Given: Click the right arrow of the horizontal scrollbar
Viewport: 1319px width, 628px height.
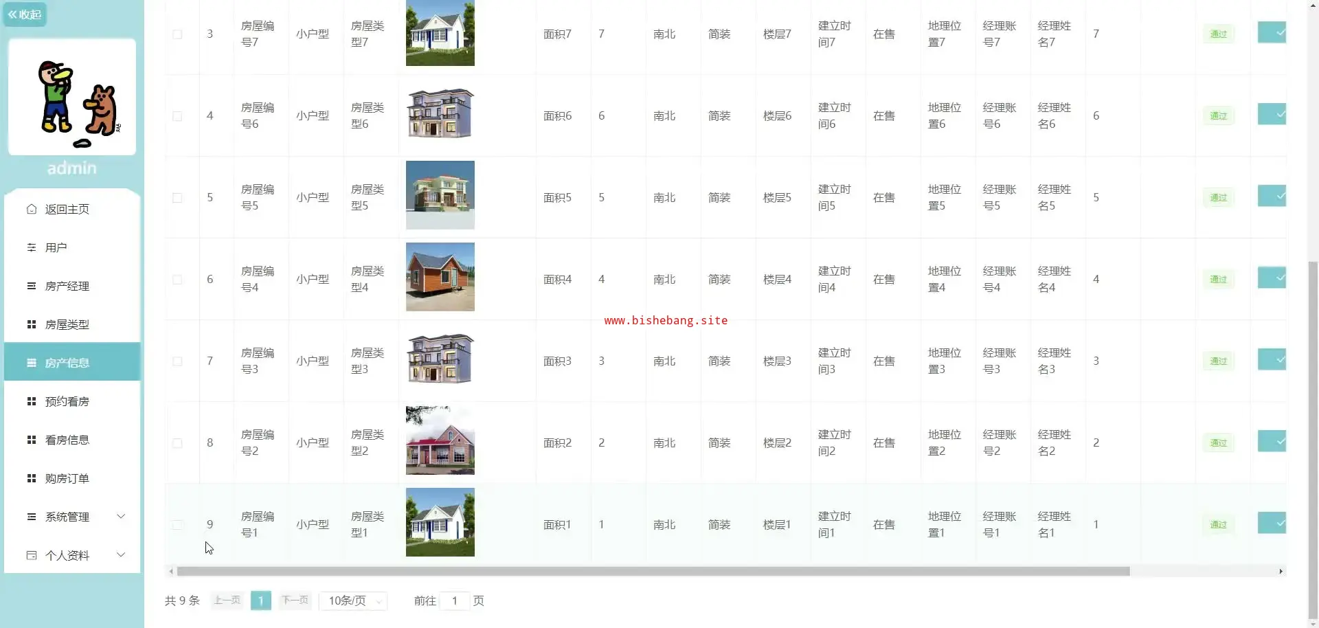Looking at the screenshot, I should coord(1281,572).
